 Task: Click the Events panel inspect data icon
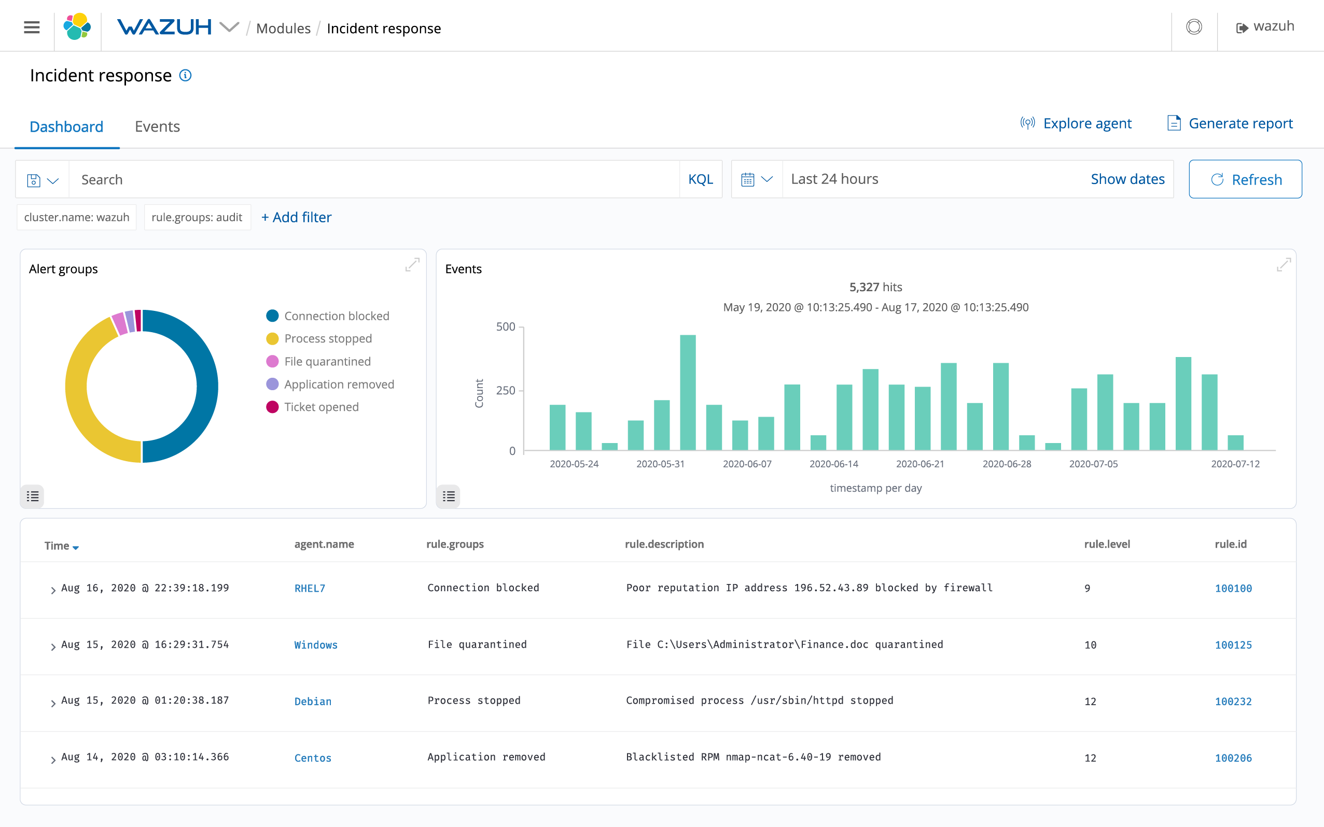pos(448,496)
